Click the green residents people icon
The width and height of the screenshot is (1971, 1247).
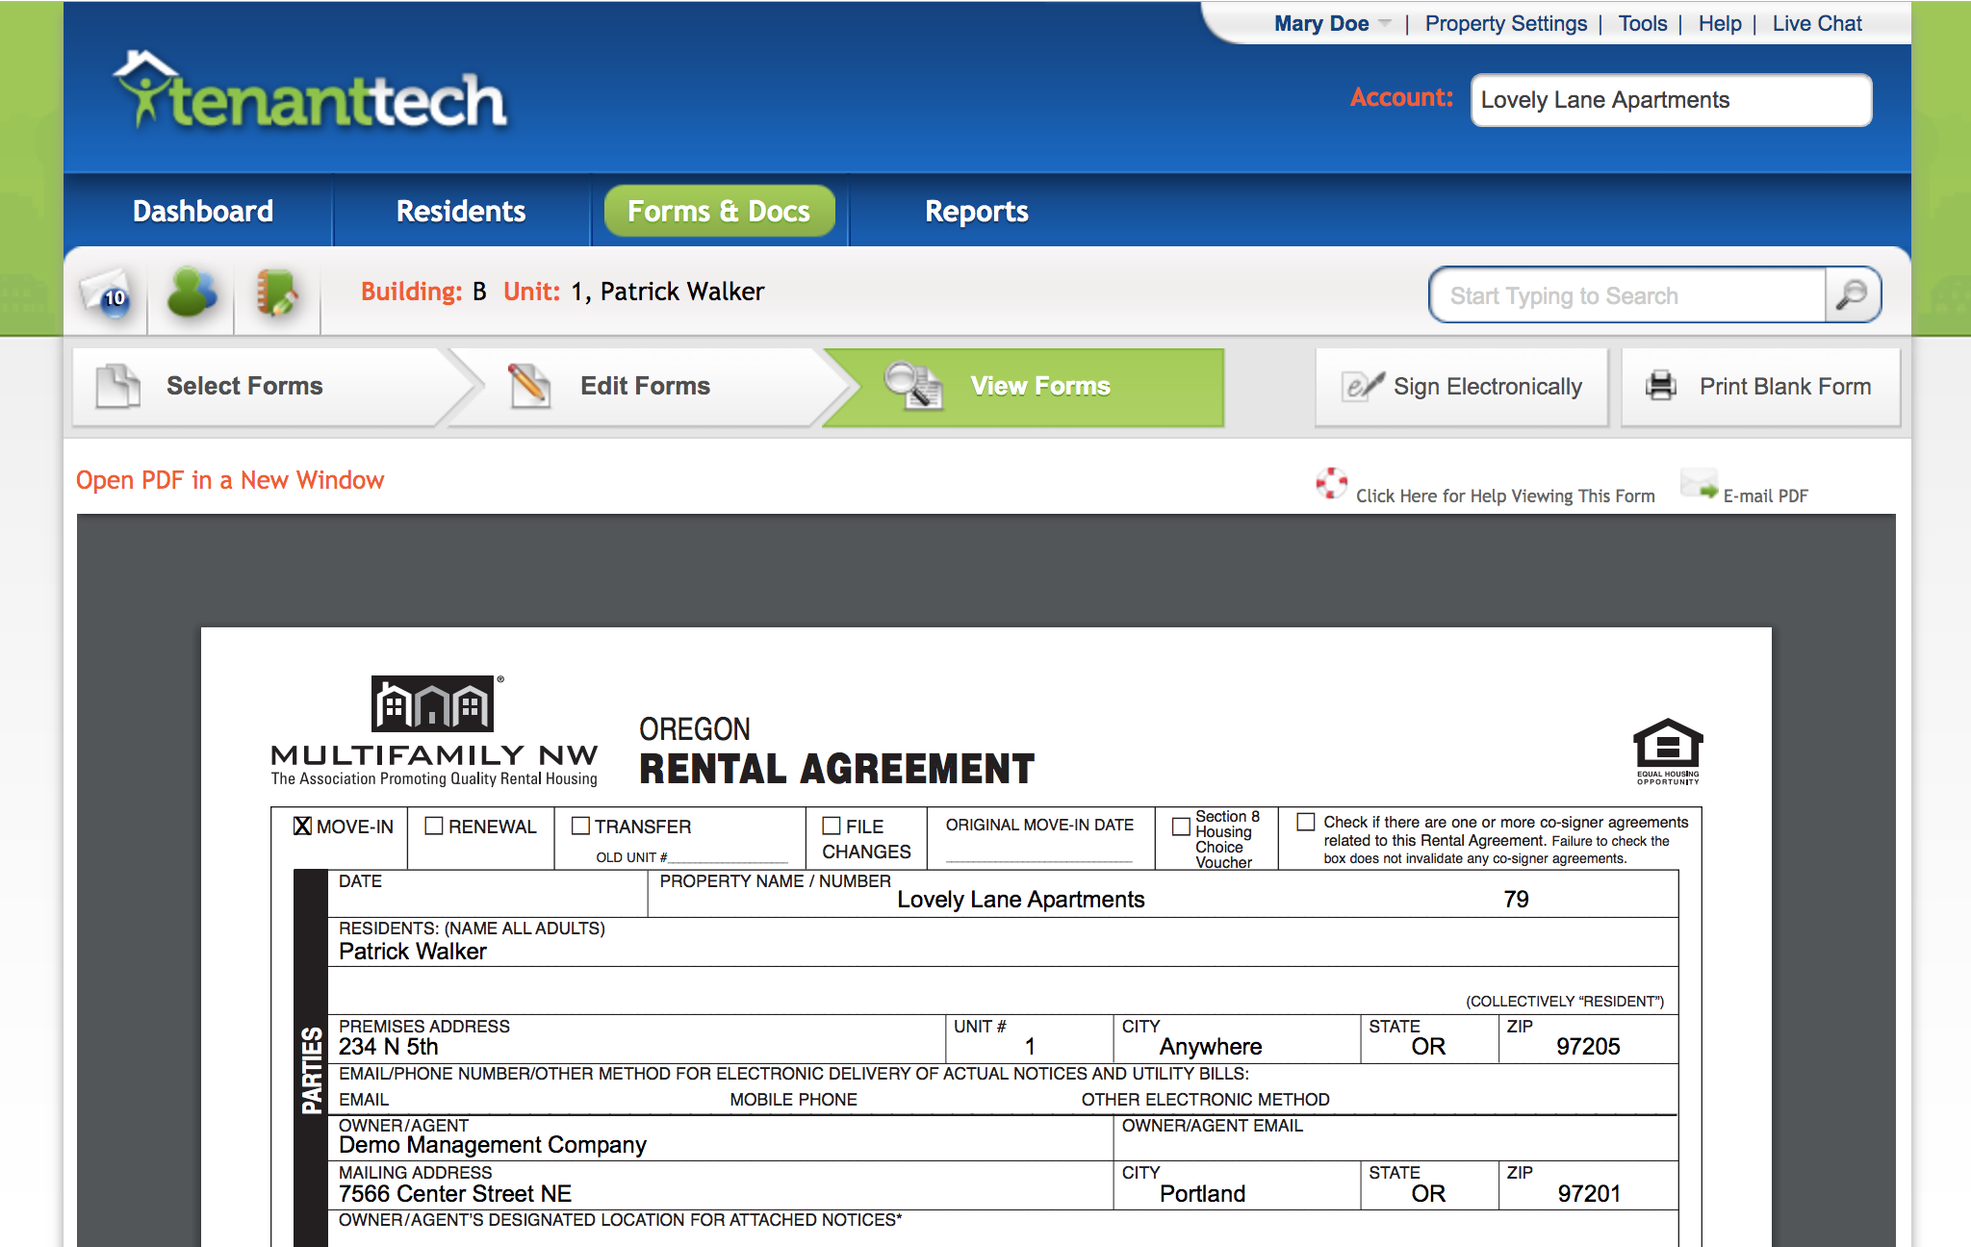(x=192, y=293)
